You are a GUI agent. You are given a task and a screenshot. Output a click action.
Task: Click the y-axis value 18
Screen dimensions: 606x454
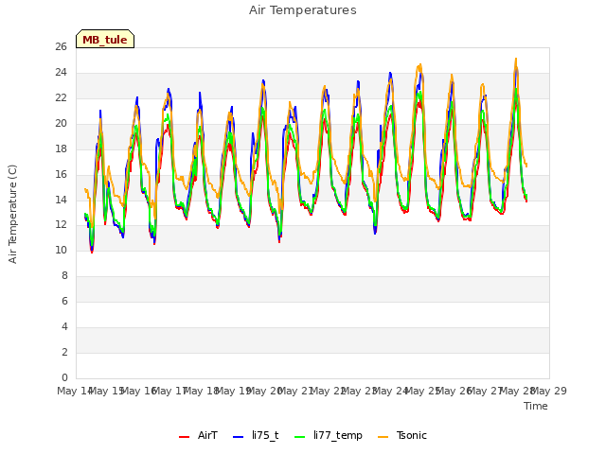[x=61, y=148]
